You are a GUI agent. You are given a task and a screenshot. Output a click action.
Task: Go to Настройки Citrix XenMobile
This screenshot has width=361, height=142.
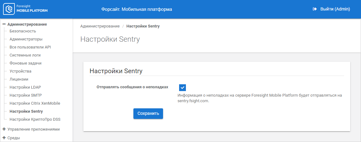coord(35,103)
